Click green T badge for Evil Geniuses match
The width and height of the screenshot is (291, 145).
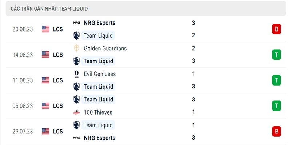pos(276,80)
